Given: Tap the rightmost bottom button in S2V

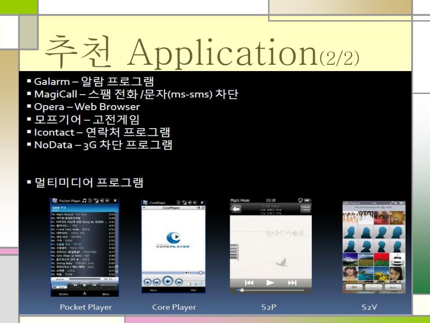Looking at the screenshot, I should coord(393,287).
